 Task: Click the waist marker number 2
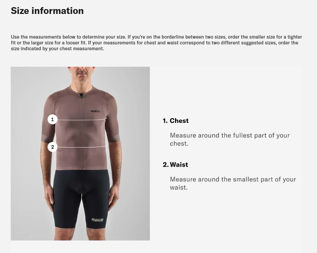pos(52,147)
